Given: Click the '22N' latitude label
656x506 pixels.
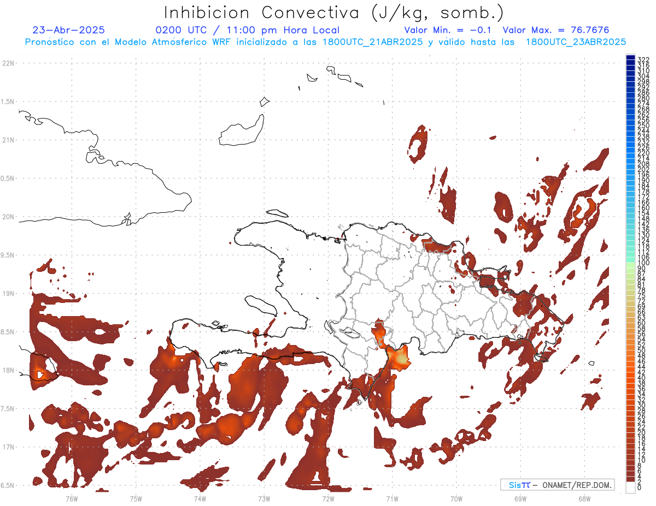Looking at the screenshot, I should 8,63.
